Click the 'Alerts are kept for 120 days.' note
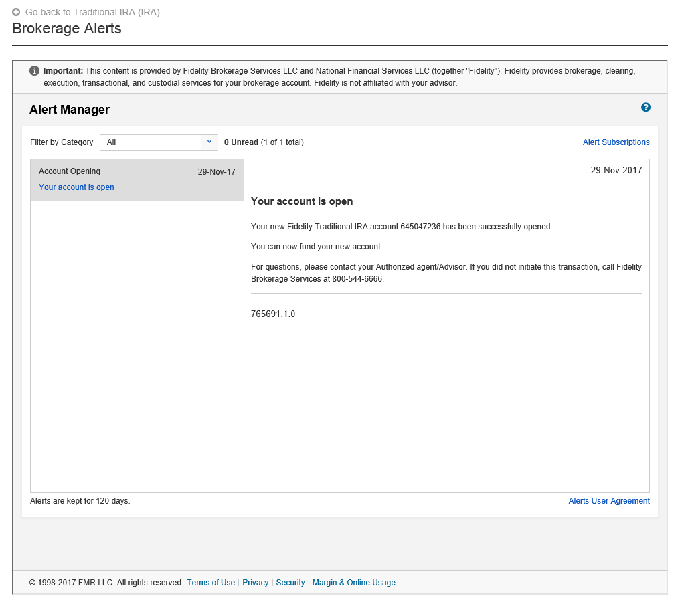Screen dimensions: 688x600 80,501
